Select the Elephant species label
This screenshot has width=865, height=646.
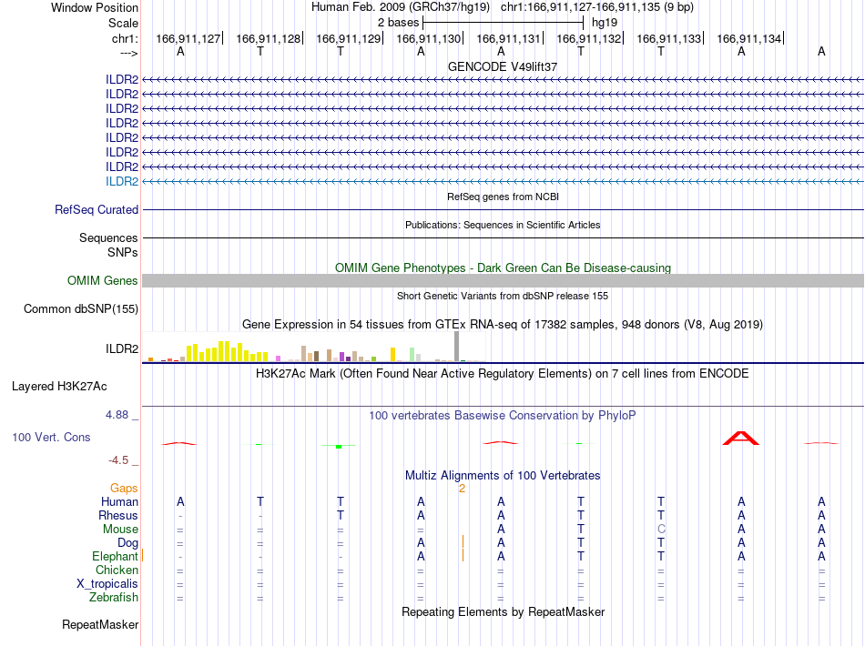(x=115, y=557)
